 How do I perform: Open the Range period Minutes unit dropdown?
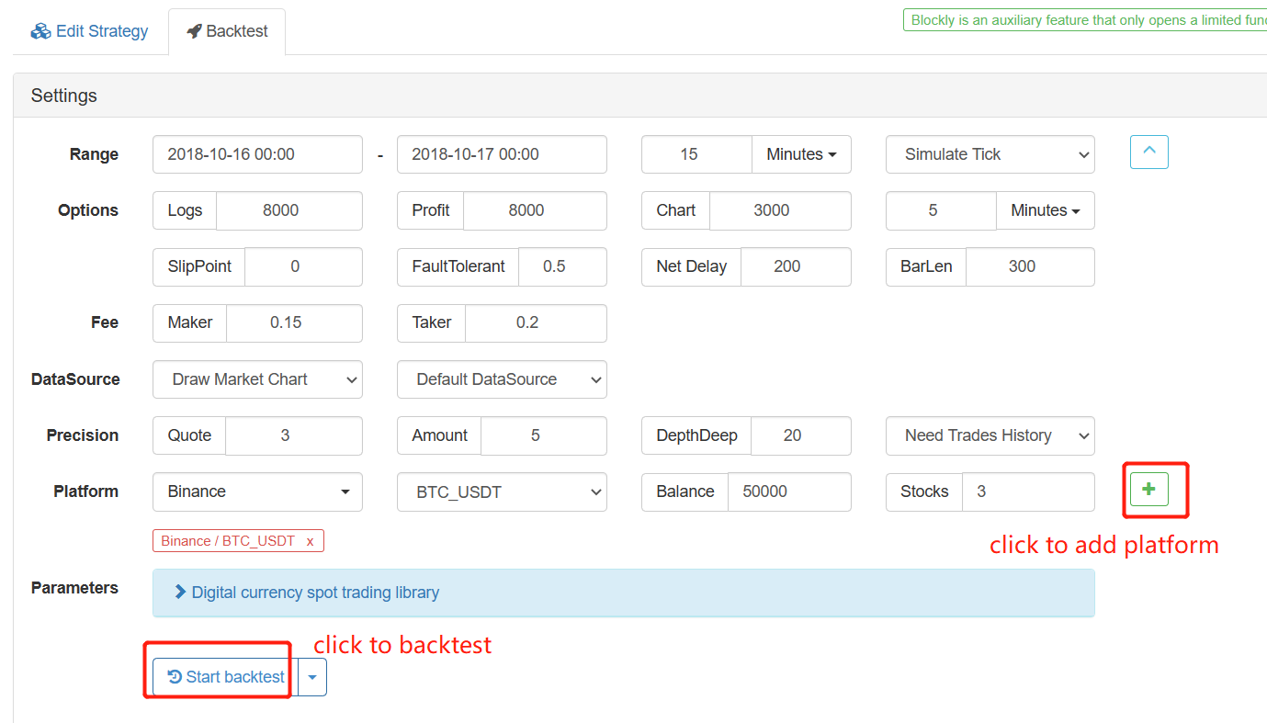(x=801, y=154)
